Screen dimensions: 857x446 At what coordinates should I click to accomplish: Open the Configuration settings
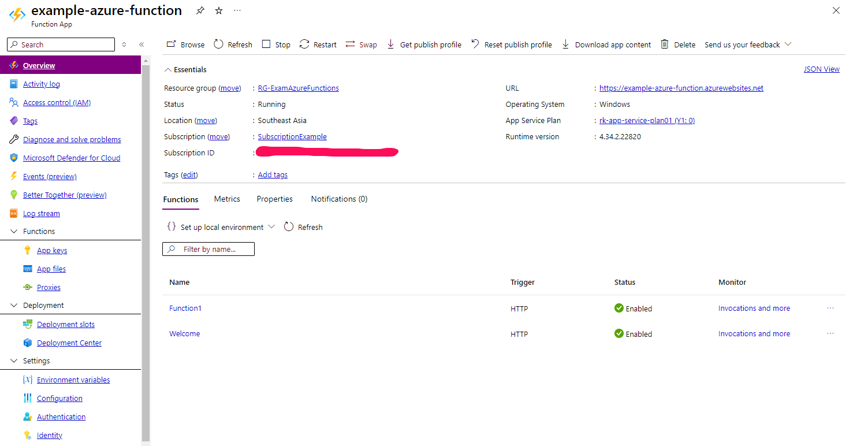(x=59, y=398)
